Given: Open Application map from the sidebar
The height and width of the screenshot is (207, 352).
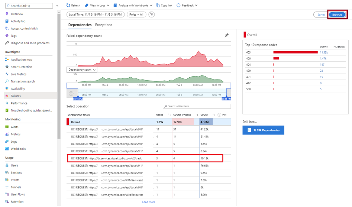Looking at the screenshot, I should click(21, 59).
